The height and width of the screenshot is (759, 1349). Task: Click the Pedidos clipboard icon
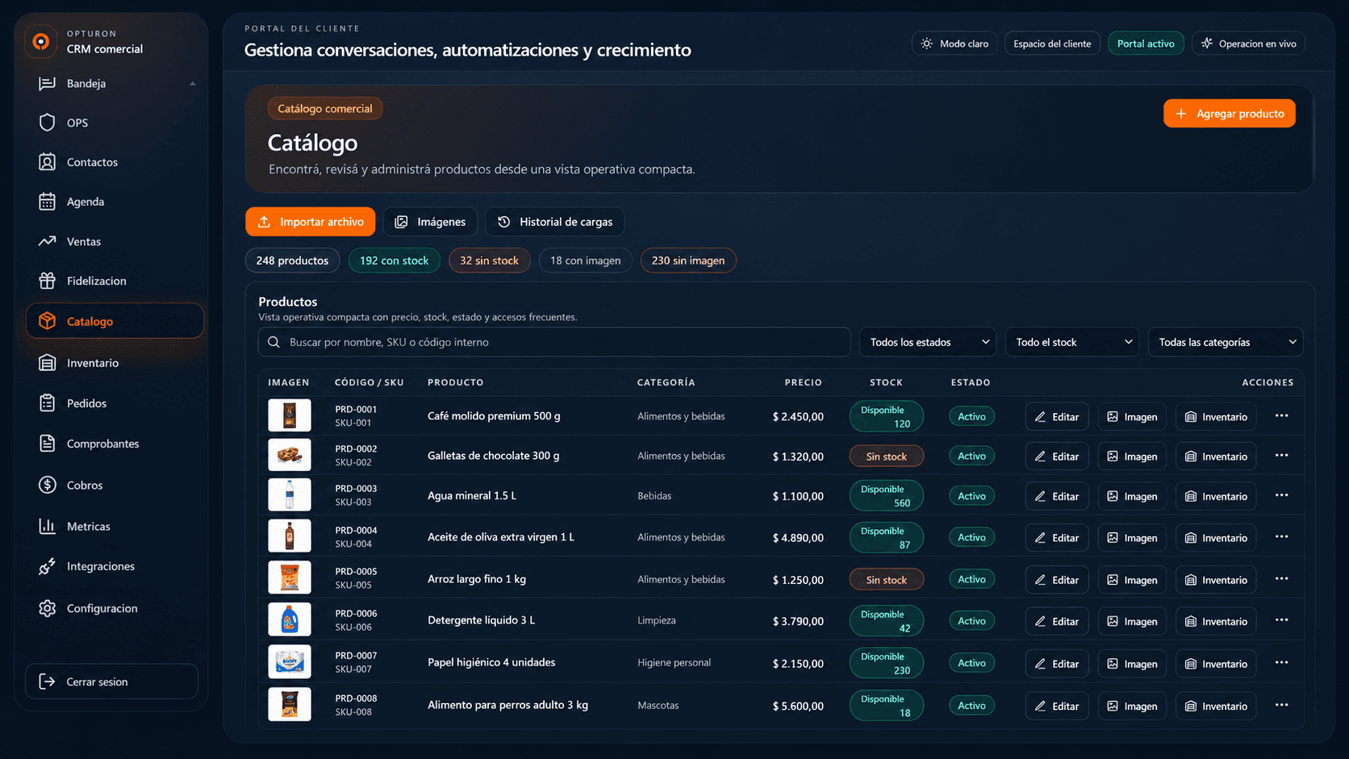pos(47,403)
